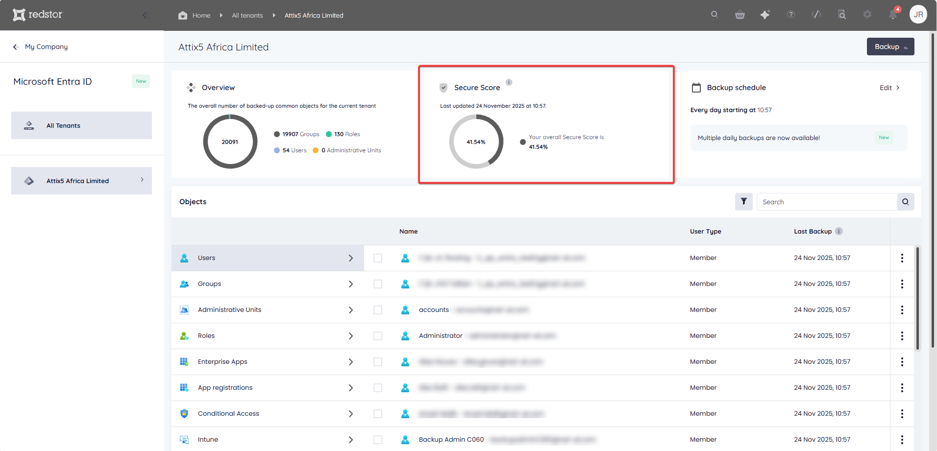Click the Redstor logo
This screenshot has height=451, width=937.
pos(38,15)
